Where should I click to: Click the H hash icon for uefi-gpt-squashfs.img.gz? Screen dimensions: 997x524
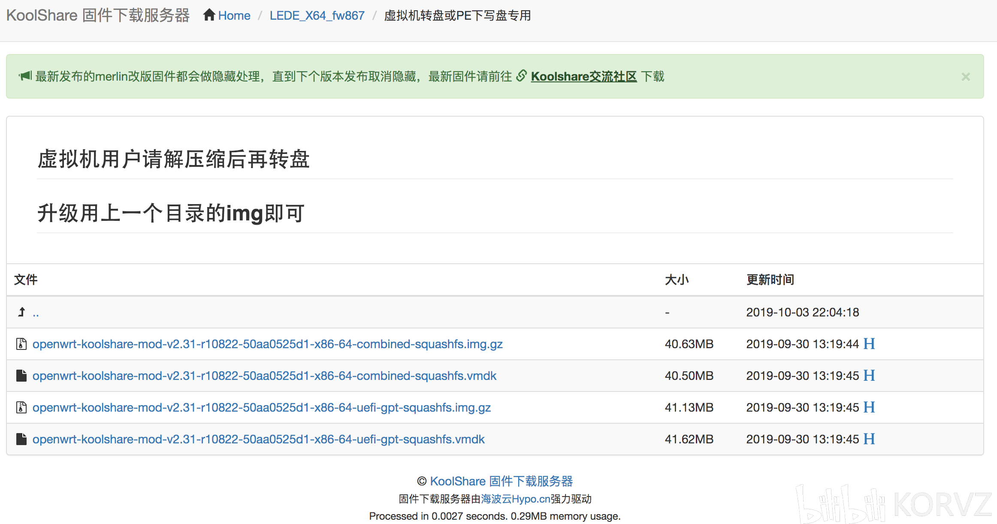pos(869,407)
